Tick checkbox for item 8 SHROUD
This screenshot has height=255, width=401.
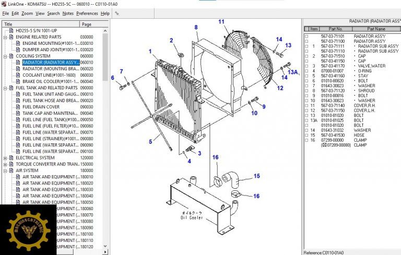point(306,91)
